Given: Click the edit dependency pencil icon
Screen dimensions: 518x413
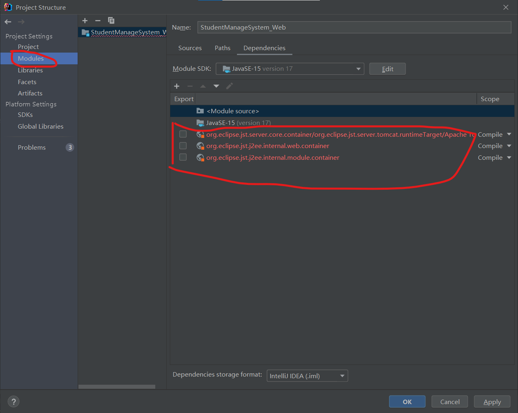Looking at the screenshot, I should (229, 86).
